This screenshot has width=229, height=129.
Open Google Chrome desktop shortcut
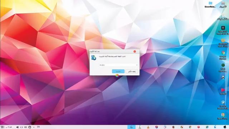click(223, 55)
